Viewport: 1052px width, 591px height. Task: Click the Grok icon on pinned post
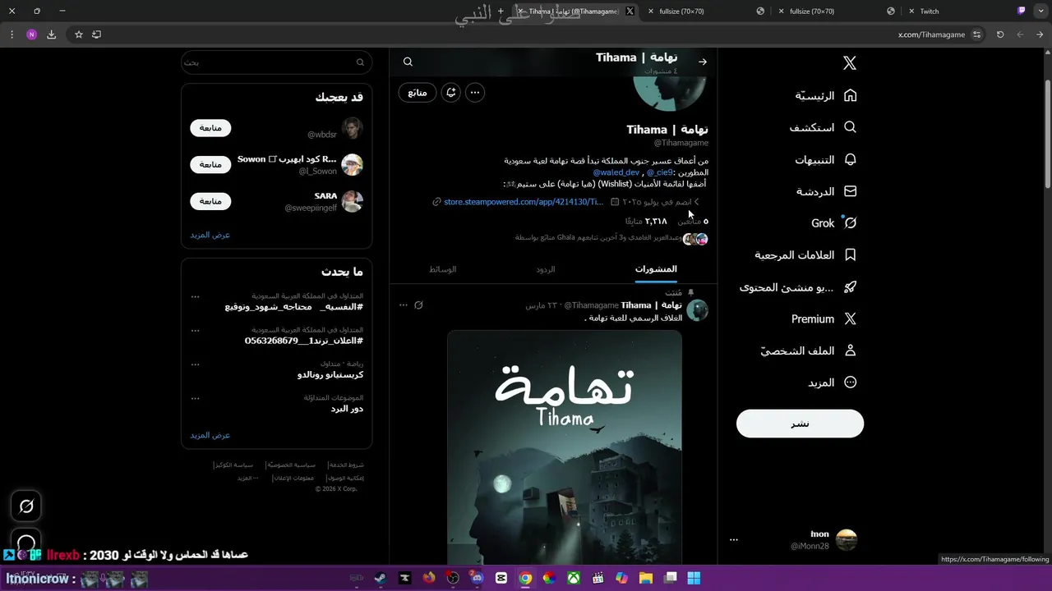418,305
